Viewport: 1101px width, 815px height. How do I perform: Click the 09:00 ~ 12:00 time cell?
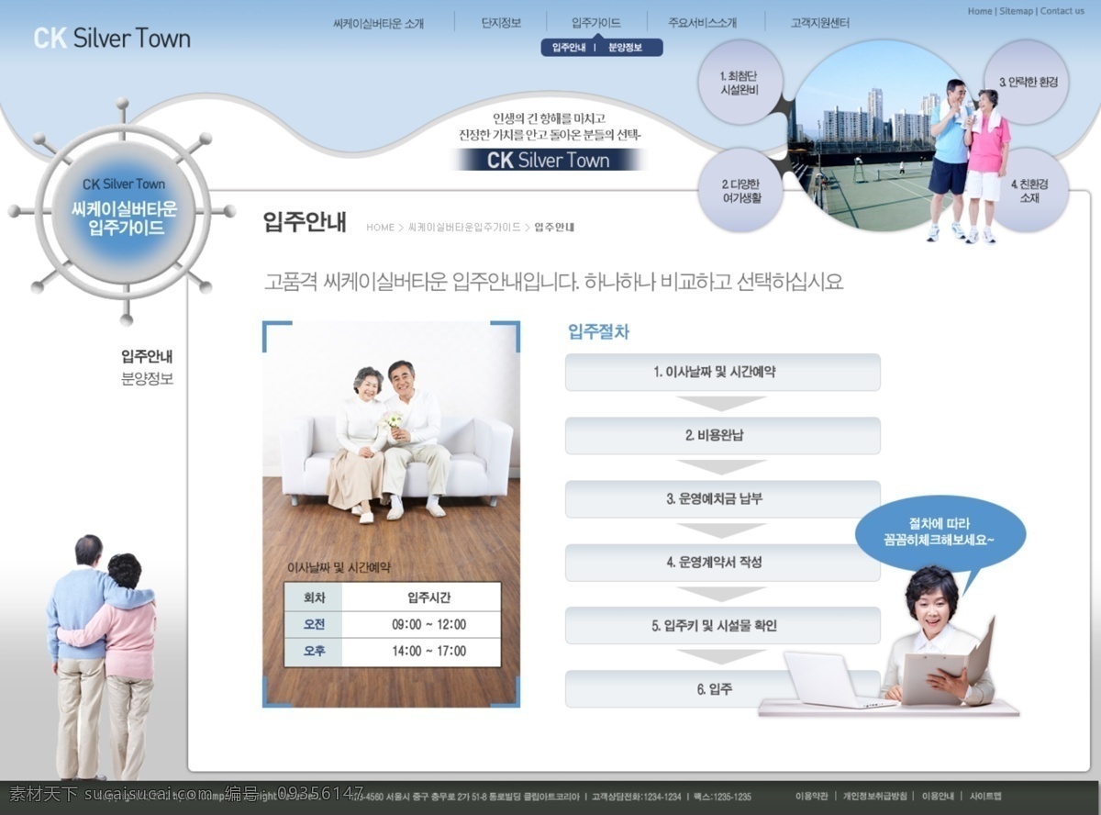[x=422, y=625]
